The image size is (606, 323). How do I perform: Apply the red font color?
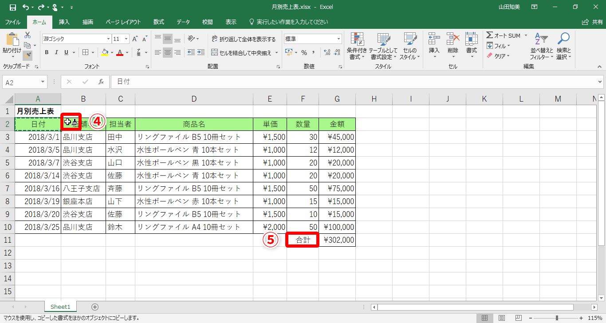119,53
